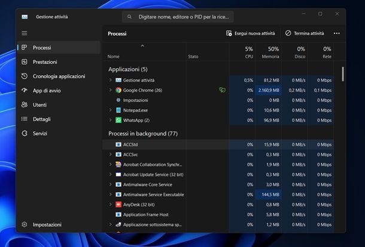Select the Antimalware Core Service row name

coord(148,184)
